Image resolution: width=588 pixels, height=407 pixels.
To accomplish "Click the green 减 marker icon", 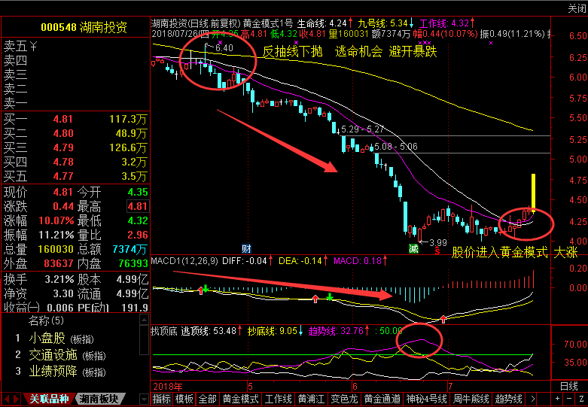I will coord(413,248).
